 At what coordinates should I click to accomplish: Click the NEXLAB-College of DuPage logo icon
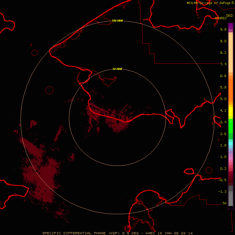coord(233,3)
